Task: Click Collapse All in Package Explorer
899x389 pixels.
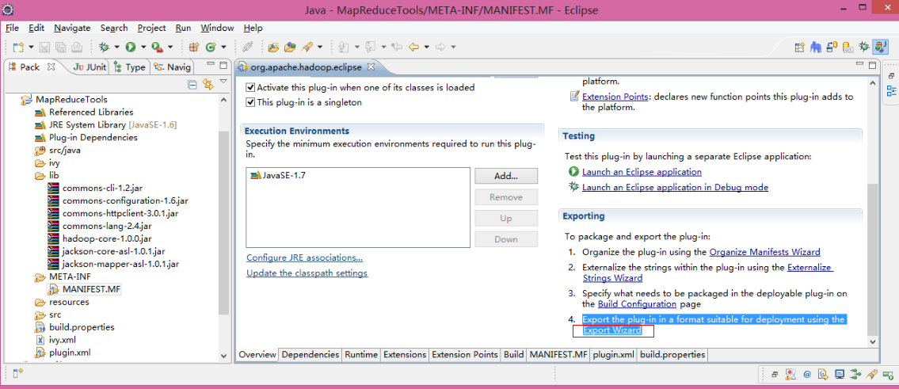Action: click(x=192, y=85)
